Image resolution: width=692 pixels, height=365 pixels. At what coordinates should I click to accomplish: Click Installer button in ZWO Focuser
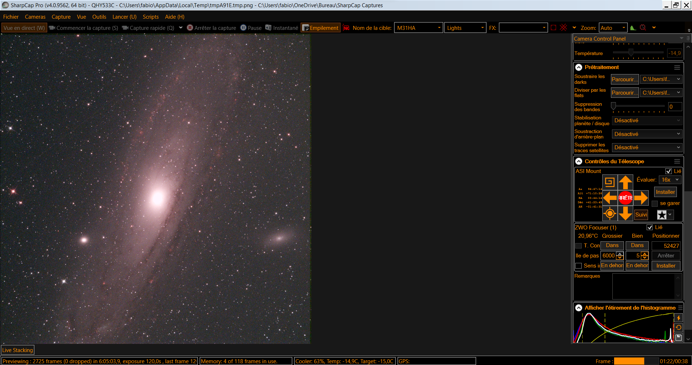pos(666,266)
